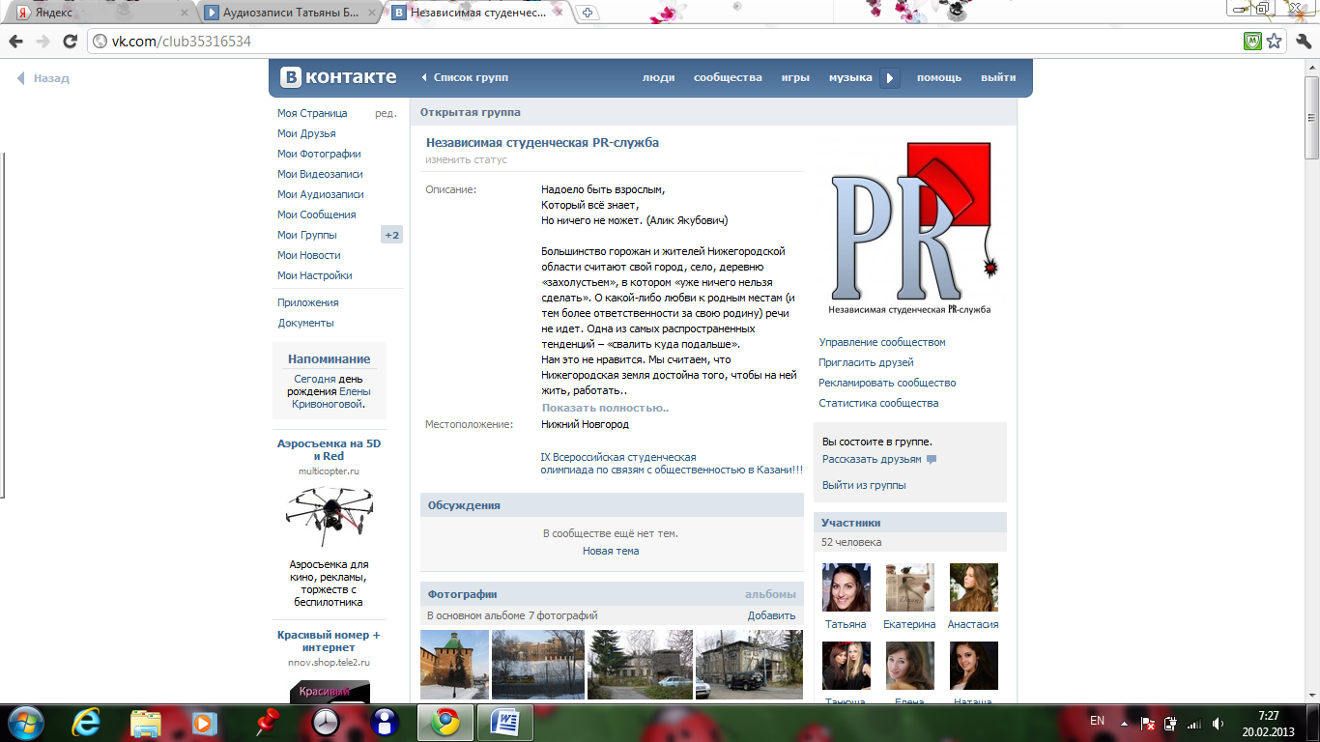Open Windows Media Player taskbar icon
Screen dimensions: 1320x742
pyautogui.click(x=203, y=723)
